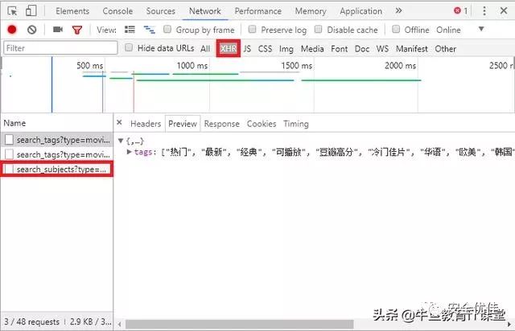Filter requests by Manifest
Image resolution: width=515 pixels, height=331 pixels.
click(x=412, y=48)
